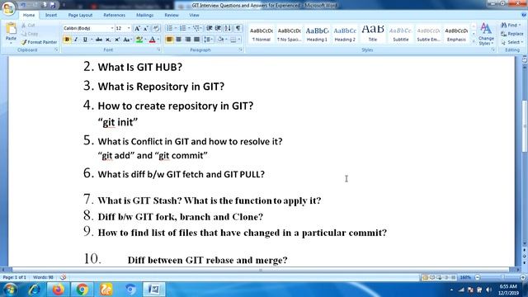Open the Line Spacing dropdown
The image size is (528, 297).
(209, 40)
